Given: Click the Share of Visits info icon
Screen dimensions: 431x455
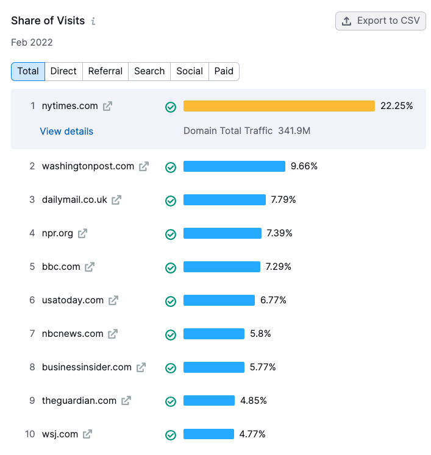Looking at the screenshot, I should pos(93,21).
